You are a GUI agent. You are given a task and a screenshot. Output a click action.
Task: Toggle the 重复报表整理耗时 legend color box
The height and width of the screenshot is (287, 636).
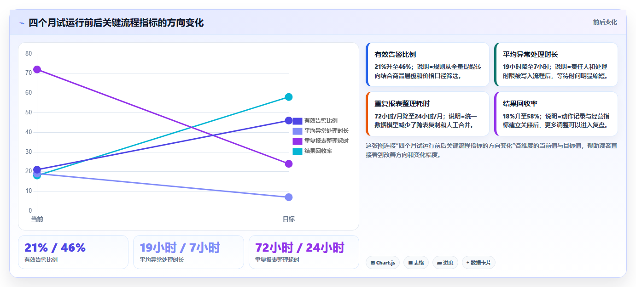[298, 141]
